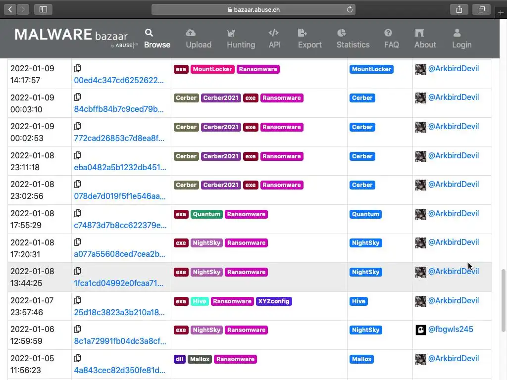Click the gray Mallox tag
The width and height of the screenshot is (507, 380).
click(200, 359)
